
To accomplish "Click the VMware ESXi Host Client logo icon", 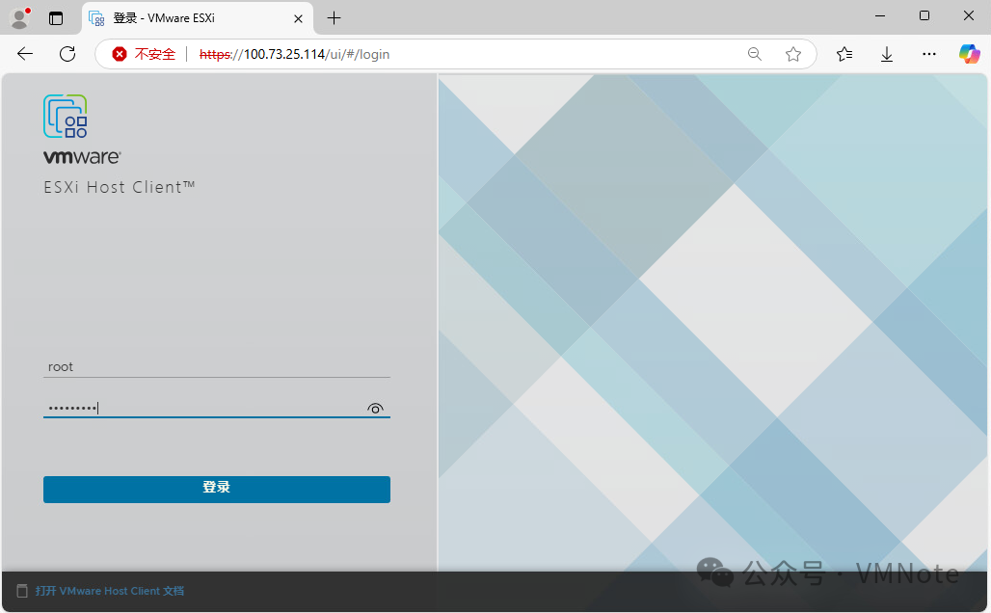I will [66, 117].
